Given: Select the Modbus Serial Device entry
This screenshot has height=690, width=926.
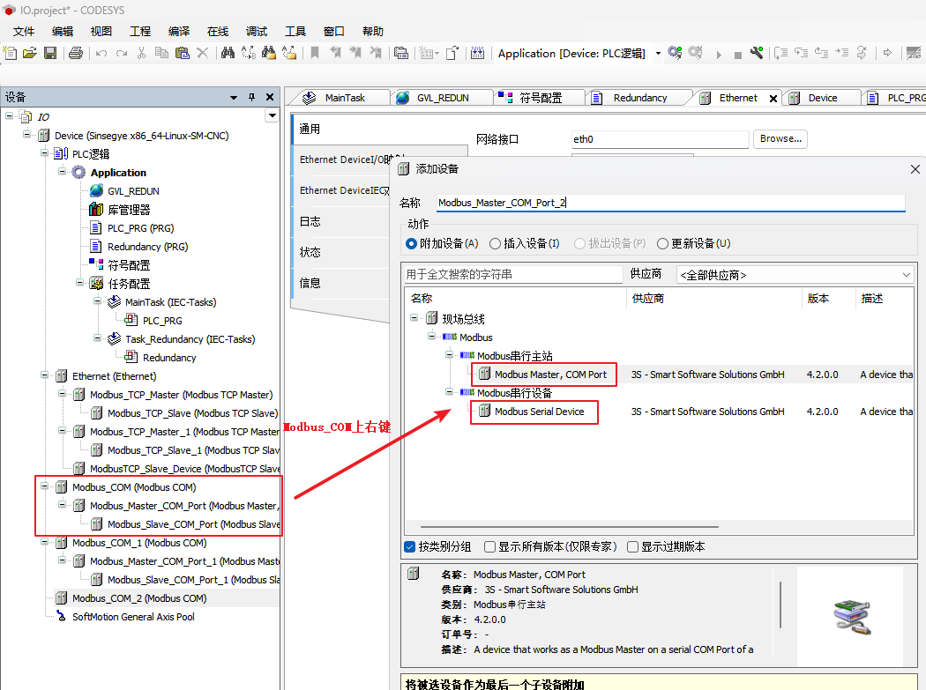Looking at the screenshot, I should [539, 412].
